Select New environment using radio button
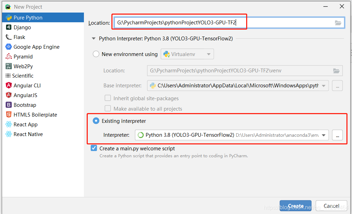 96,54
